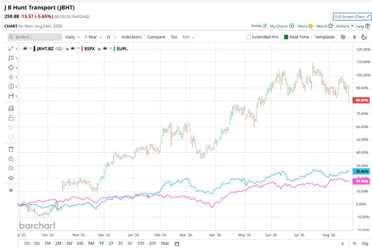Select the trend line drawing tool
The width and height of the screenshot is (372, 249).
pyautogui.click(x=11, y=48)
